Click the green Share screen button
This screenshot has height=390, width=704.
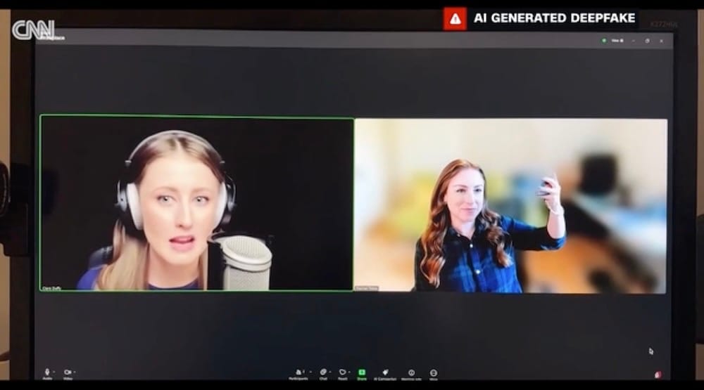[362, 372]
